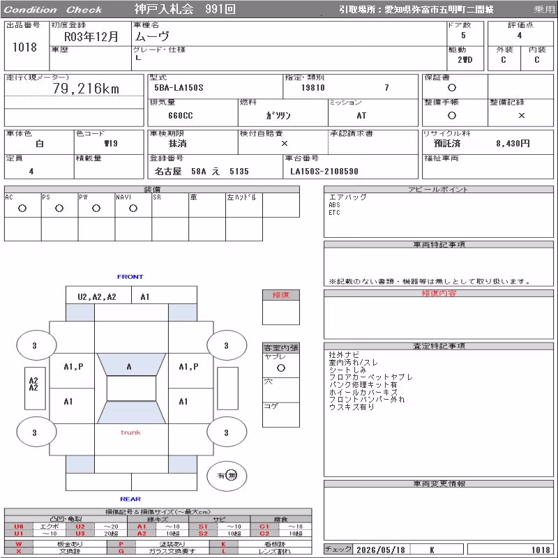
Task: Click the chassis number LA150S-2108590
Action: click(x=324, y=172)
